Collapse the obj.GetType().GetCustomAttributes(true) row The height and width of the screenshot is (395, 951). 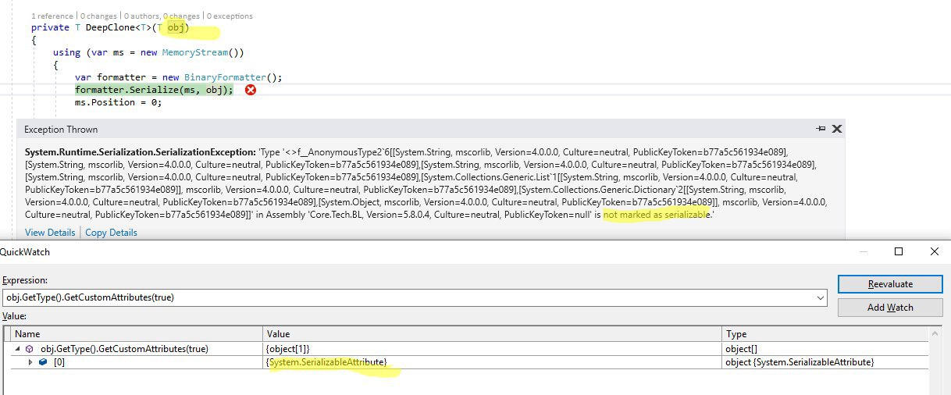pos(18,349)
